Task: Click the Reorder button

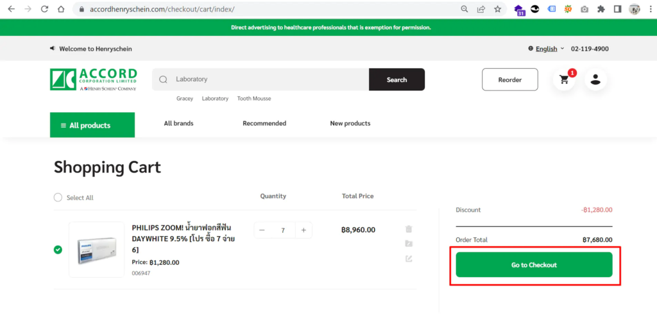Action: click(x=509, y=80)
